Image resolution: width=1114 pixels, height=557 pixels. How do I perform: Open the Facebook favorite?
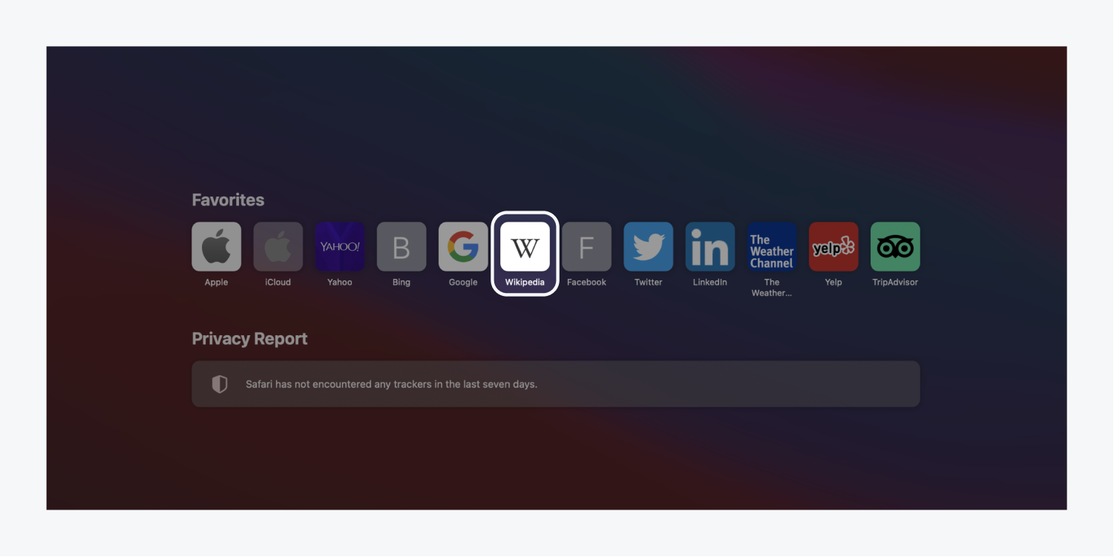click(586, 246)
